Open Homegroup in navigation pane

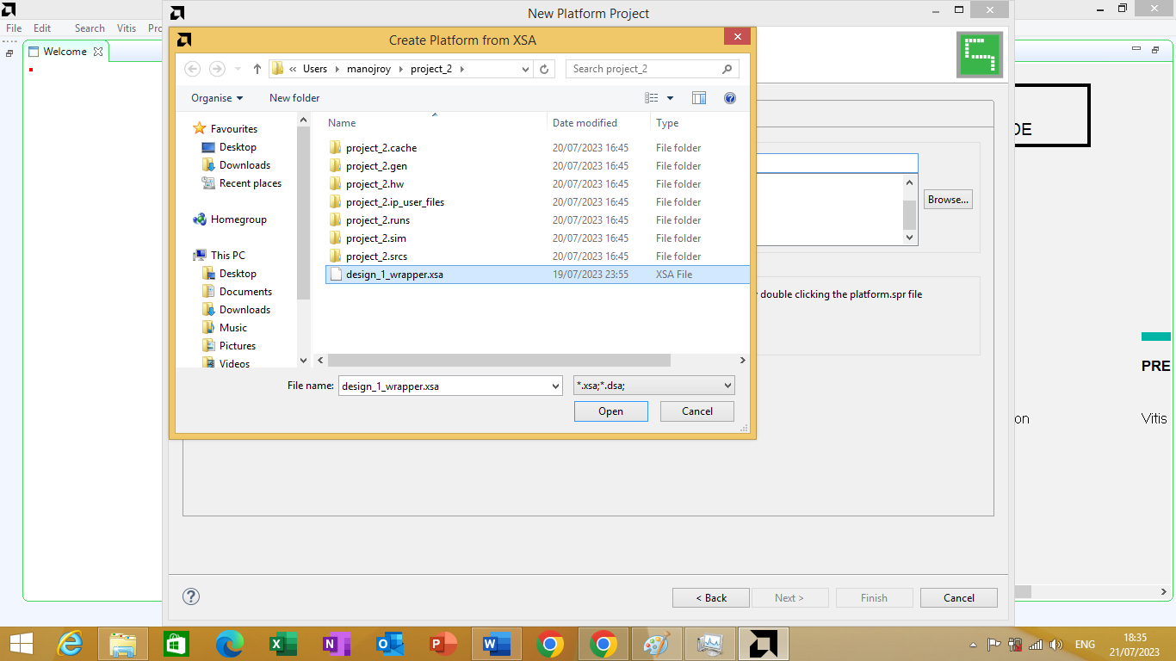click(238, 219)
